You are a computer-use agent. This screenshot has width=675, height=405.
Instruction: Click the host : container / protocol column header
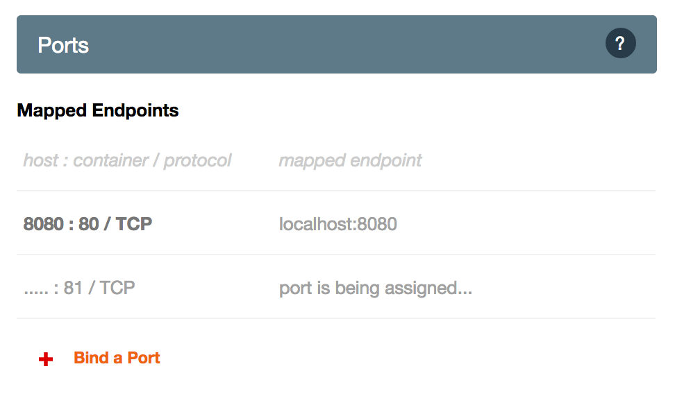pyautogui.click(x=127, y=160)
